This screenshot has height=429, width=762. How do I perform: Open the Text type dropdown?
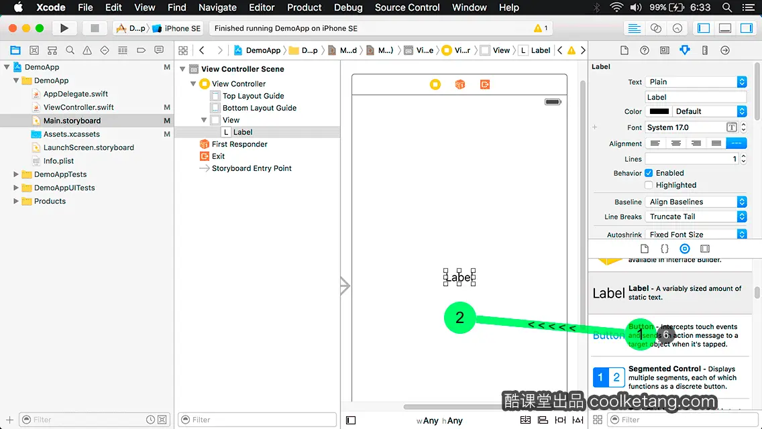pyautogui.click(x=696, y=82)
